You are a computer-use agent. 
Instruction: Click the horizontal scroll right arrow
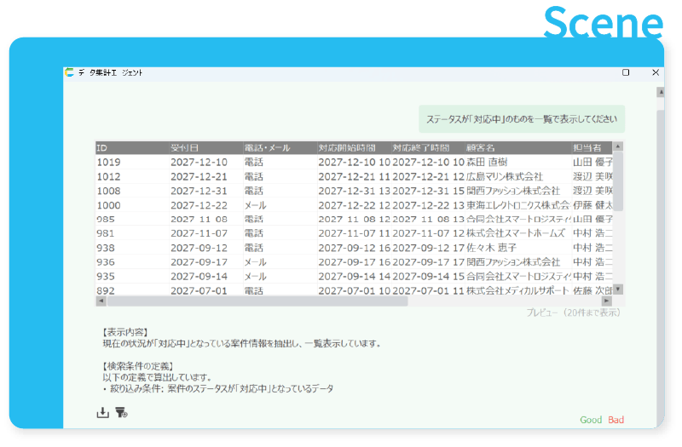(x=608, y=301)
